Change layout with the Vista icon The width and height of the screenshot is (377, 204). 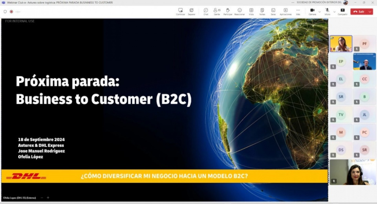(x=251, y=10)
